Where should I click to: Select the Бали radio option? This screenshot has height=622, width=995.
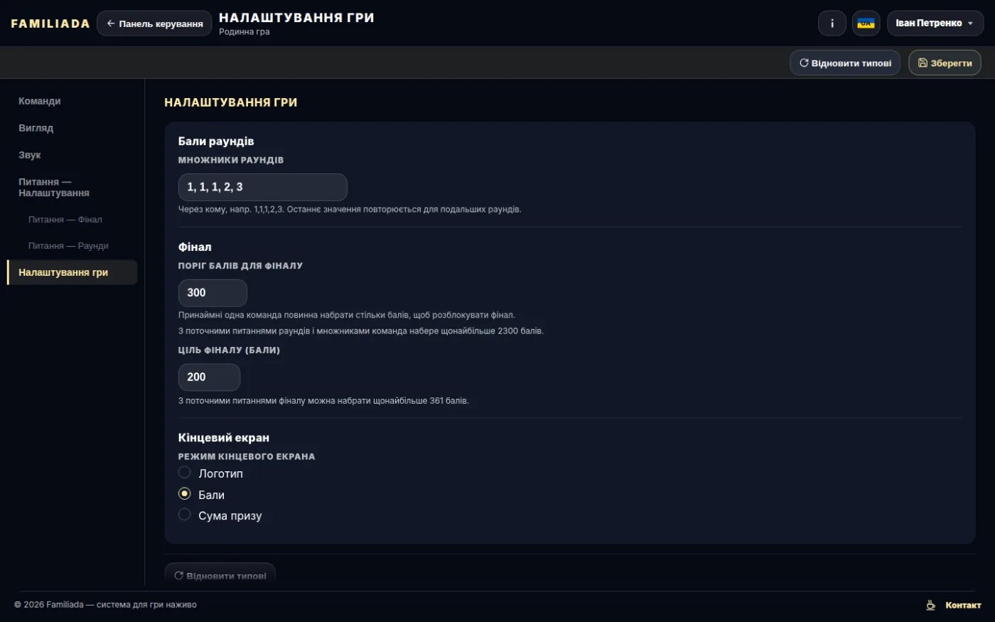click(x=185, y=494)
